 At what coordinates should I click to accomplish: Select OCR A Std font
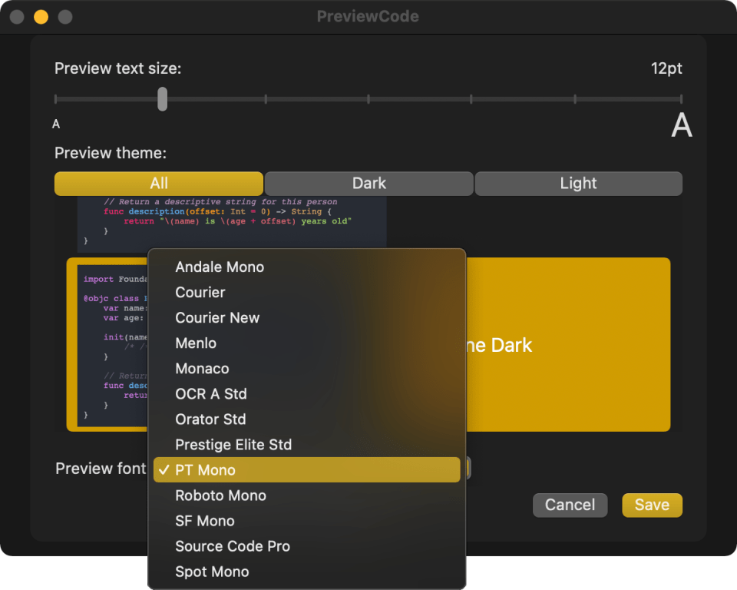211,394
